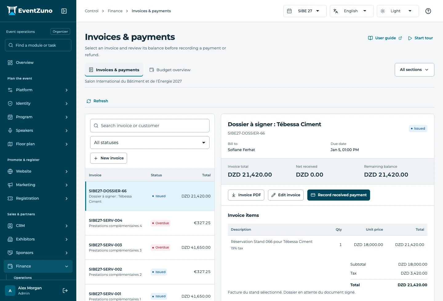Image resolution: width=443 pixels, height=301 pixels.
Task: Expand the Platform menu
Action: click(x=38, y=90)
